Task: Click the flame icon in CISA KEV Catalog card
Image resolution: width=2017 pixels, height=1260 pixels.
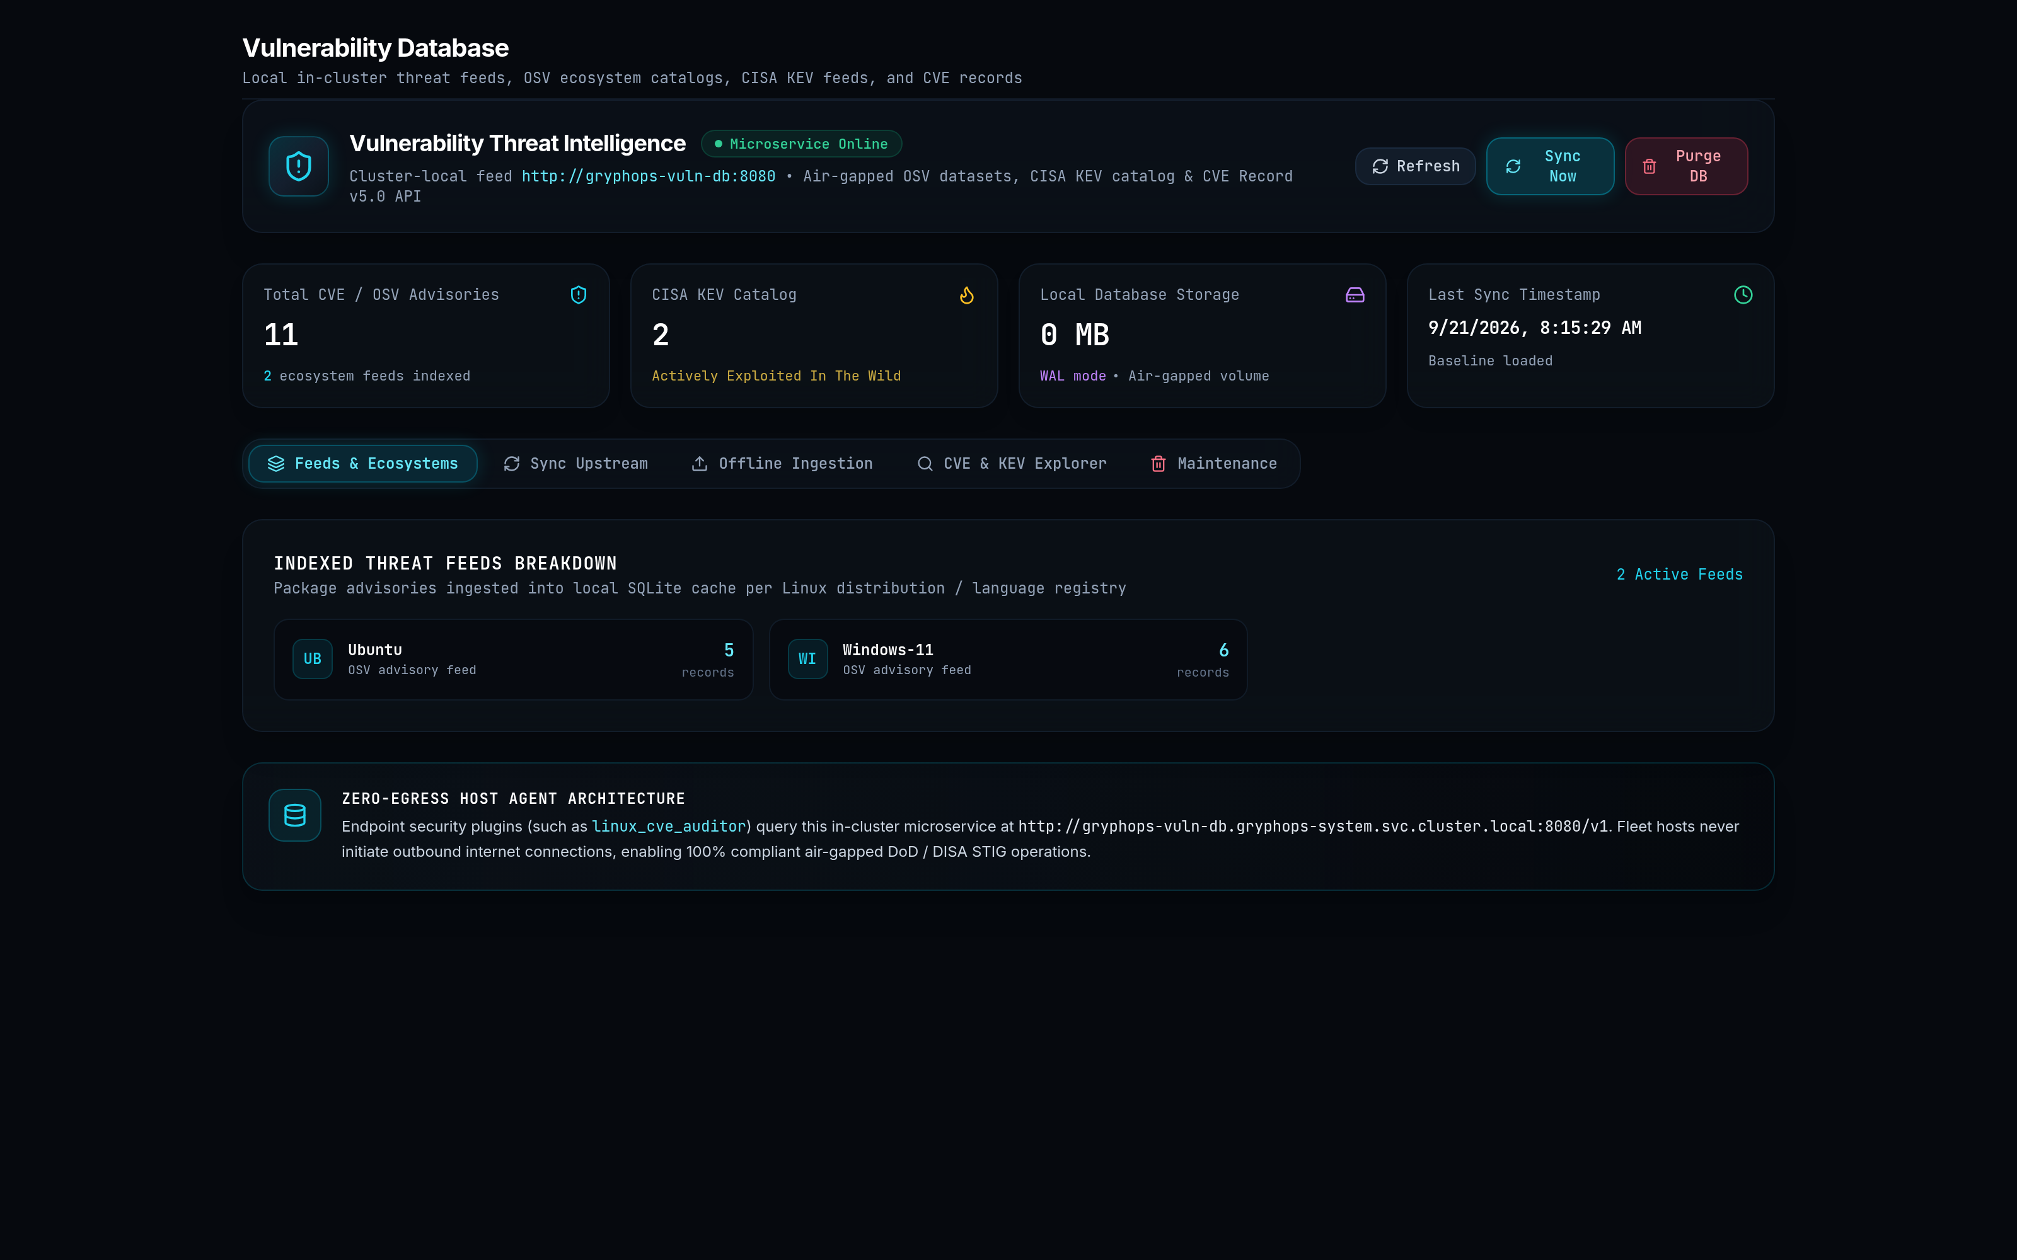Action: [967, 295]
